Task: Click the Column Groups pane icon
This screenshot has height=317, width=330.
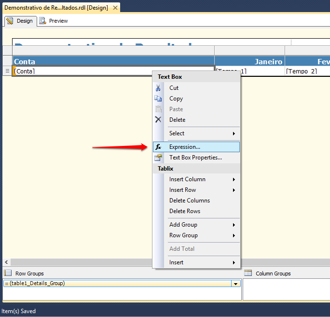Action: tap(248, 273)
